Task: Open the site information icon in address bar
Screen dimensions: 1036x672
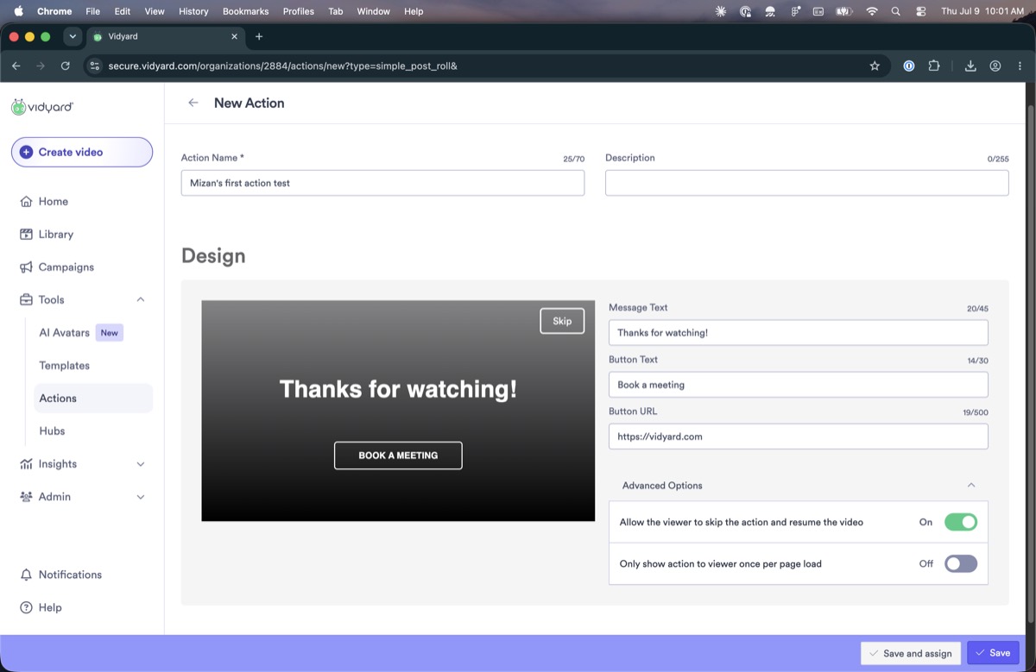Action: click(95, 66)
